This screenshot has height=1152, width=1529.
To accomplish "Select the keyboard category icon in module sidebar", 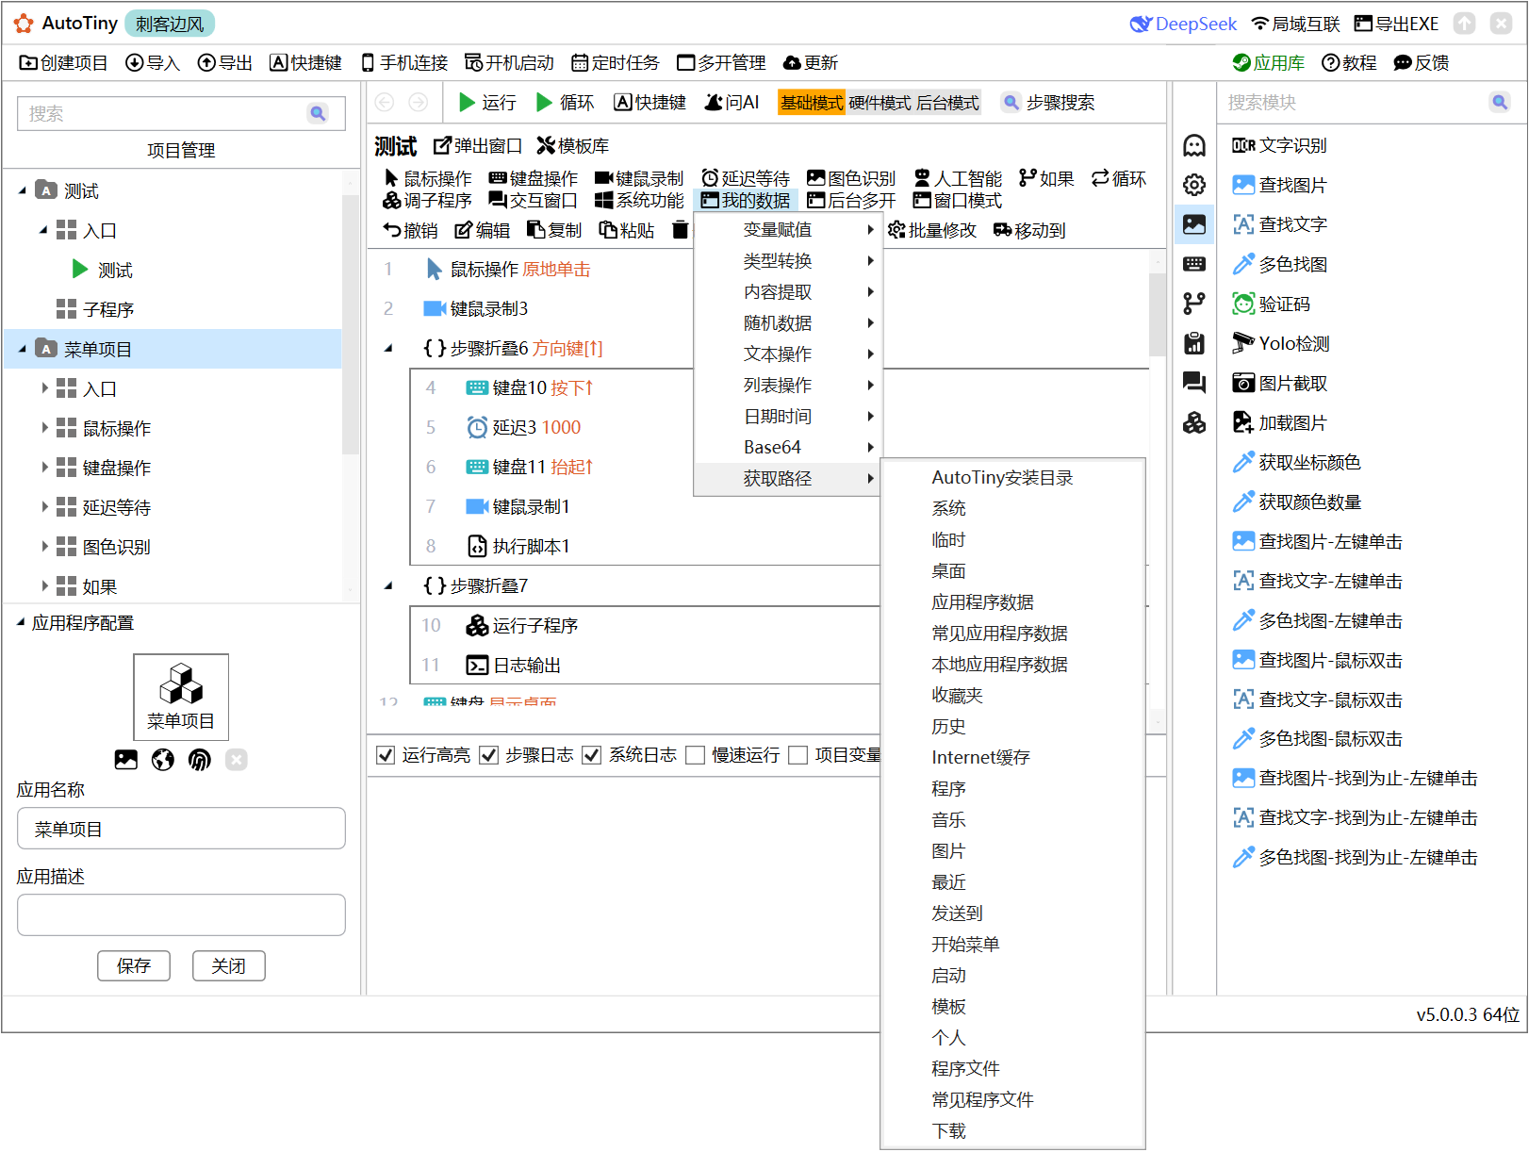I will (x=1194, y=264).
